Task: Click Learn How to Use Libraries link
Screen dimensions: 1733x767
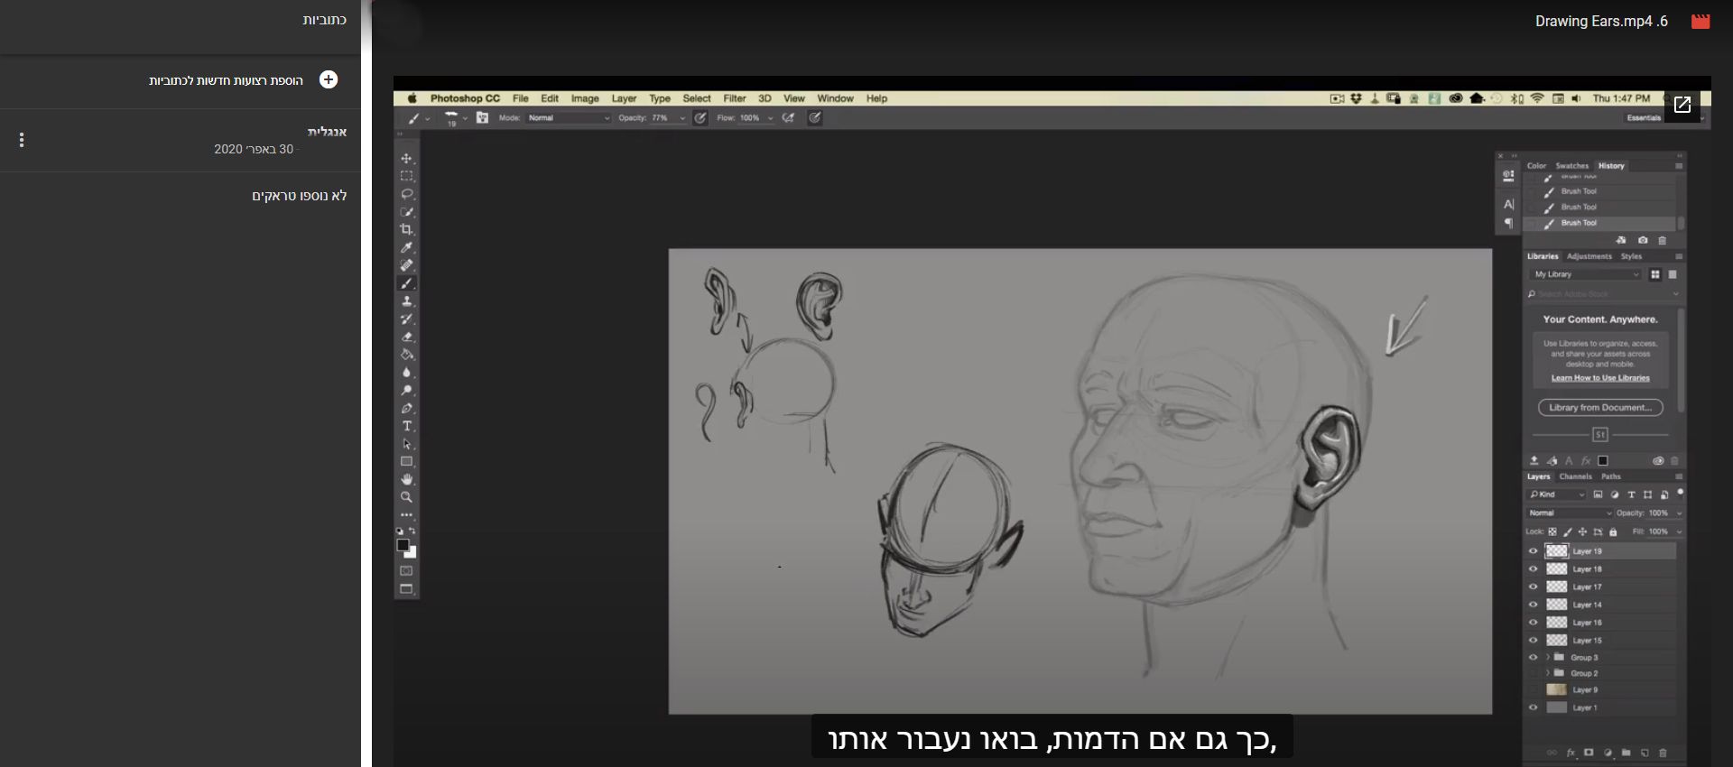Action: point(1600,378)
